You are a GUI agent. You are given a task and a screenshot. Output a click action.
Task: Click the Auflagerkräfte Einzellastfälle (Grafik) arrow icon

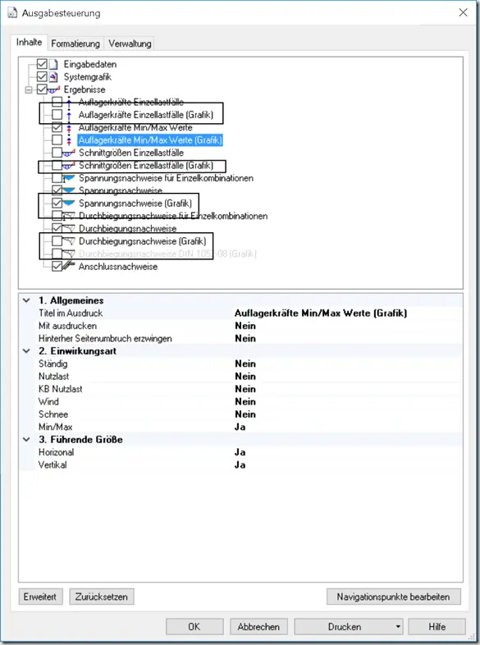(69, 115)
